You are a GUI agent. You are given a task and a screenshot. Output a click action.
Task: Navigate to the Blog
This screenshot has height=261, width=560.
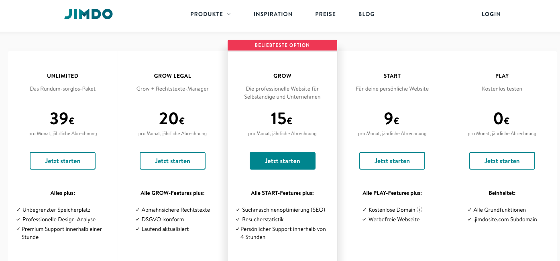pyautogui.click(x=367, y=14)
